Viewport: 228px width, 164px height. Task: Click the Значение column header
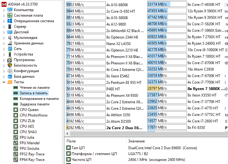point(136,141)
